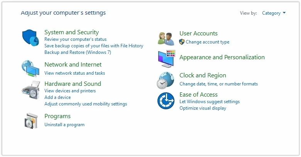Open Backup and Restore (Windows 7)
The height and width of the screenshot is (157, 301).
[78, 52]
